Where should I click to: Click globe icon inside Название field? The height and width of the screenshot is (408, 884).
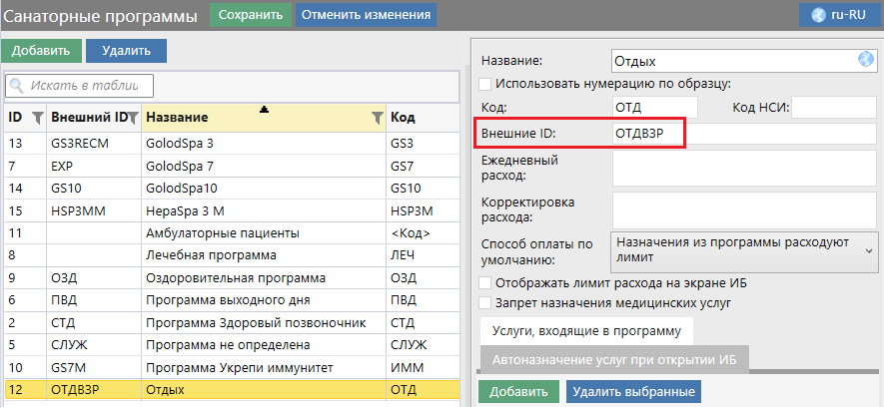(866, 60)
